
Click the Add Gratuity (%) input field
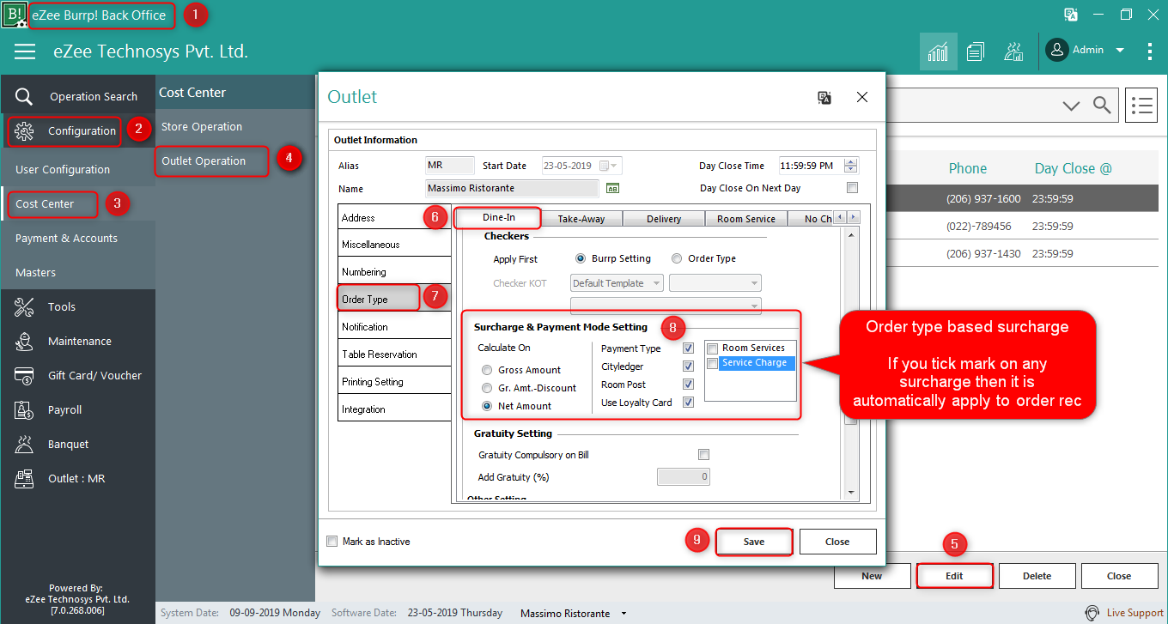(684, 476)
